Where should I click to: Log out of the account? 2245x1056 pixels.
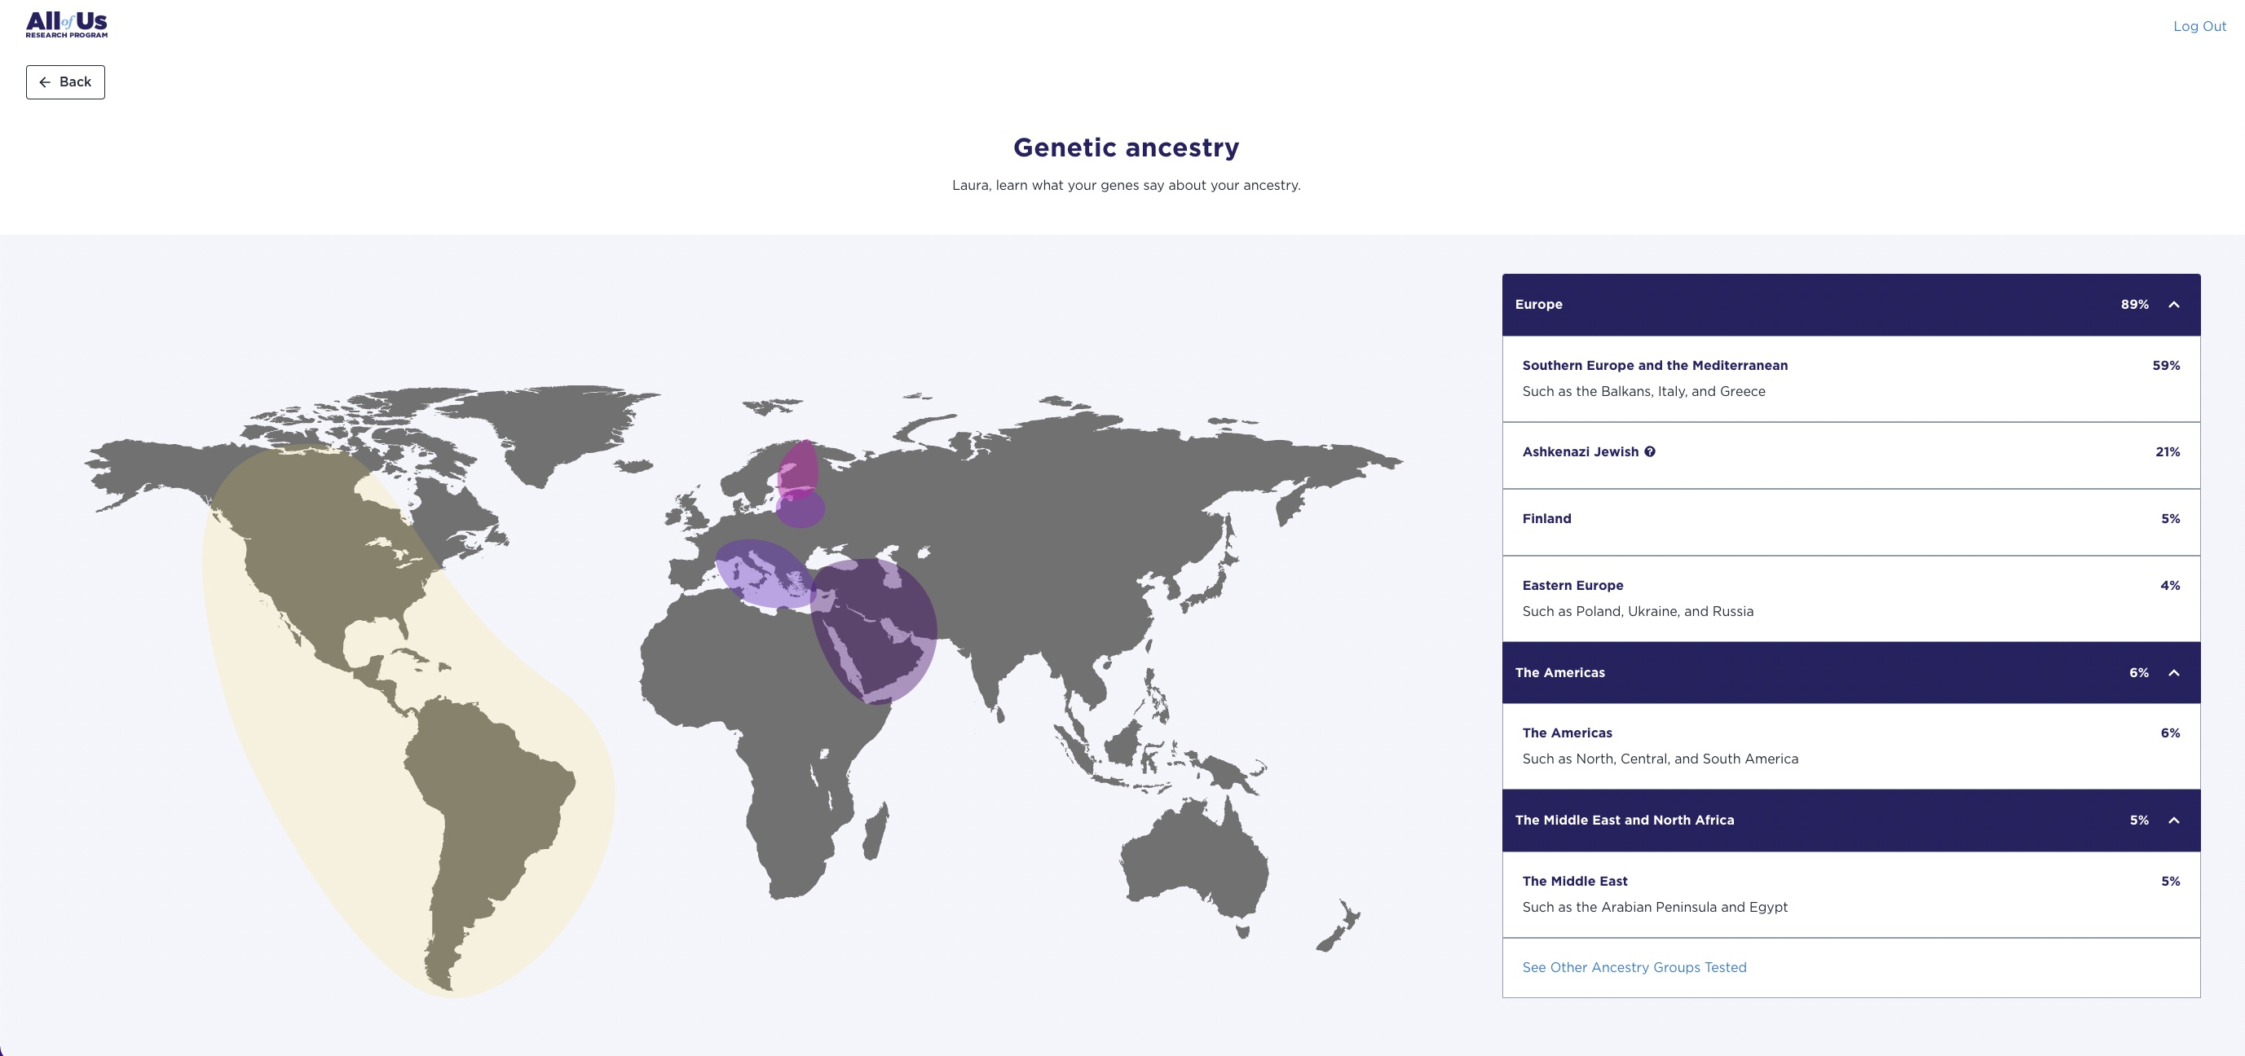pyautogui.click(x=2199, y=26)
